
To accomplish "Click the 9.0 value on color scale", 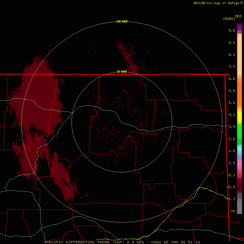I will (232, 43).
